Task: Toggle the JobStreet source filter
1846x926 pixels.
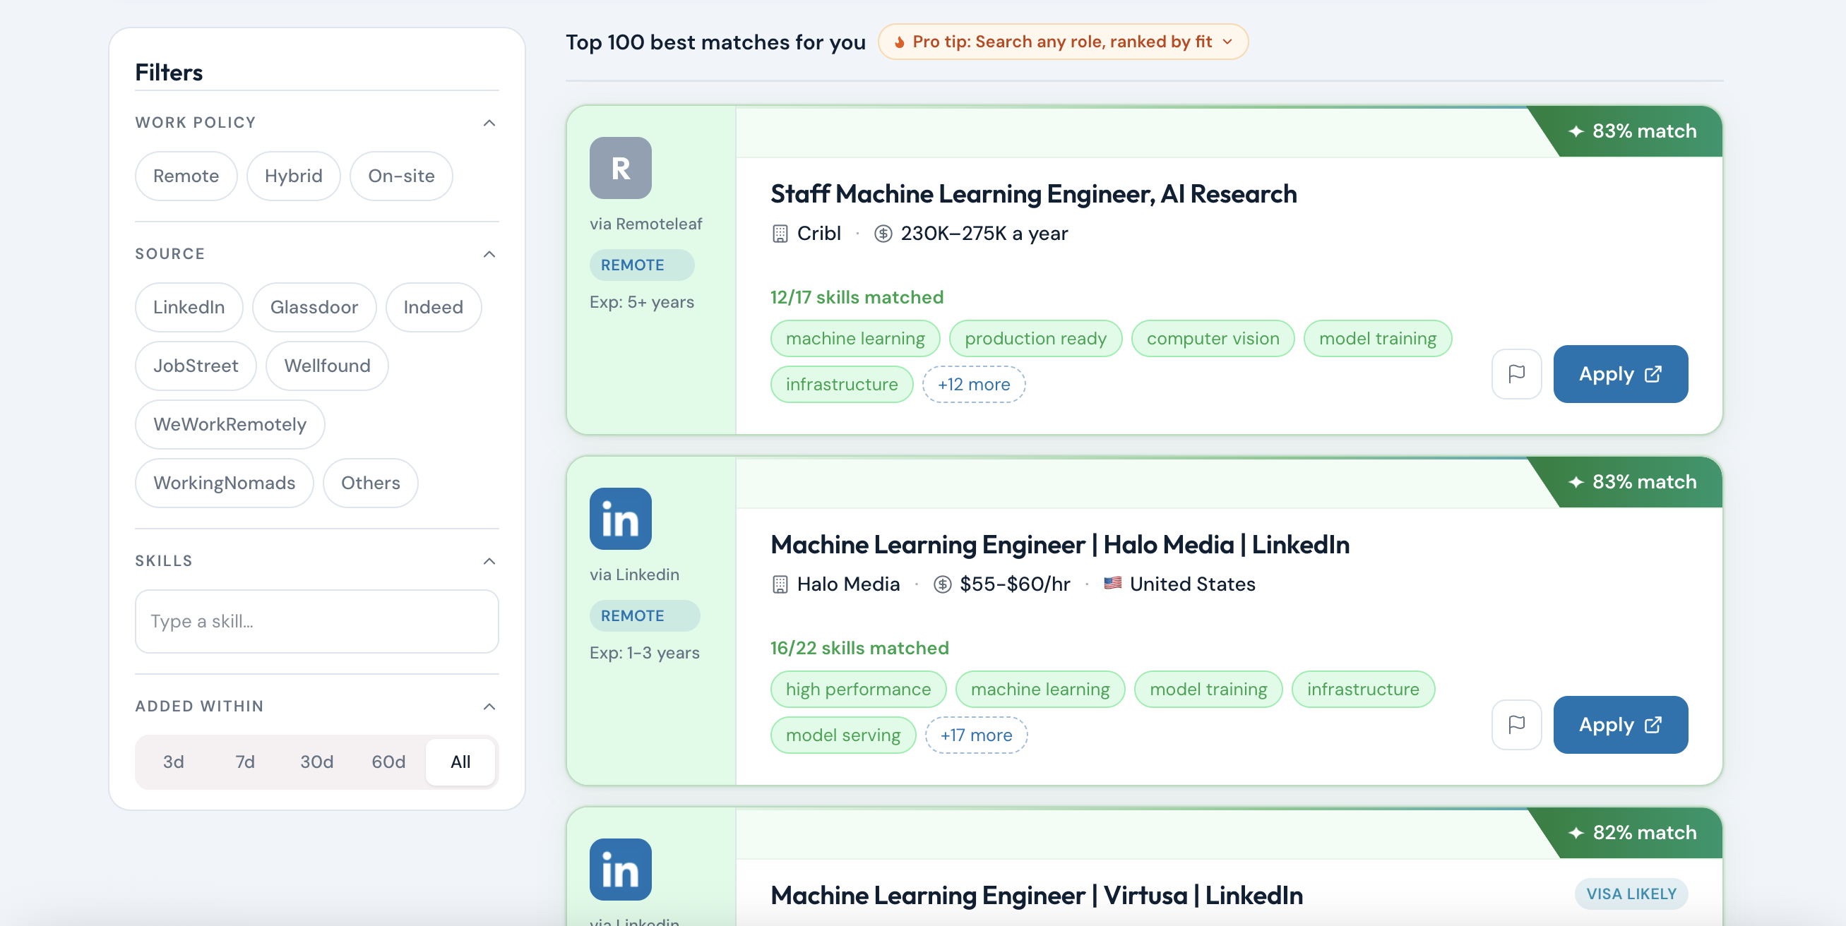Action: [195, 366]
